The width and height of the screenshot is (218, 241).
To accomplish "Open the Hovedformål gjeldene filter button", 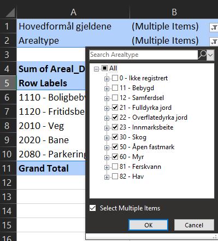I will click(214, 28).
